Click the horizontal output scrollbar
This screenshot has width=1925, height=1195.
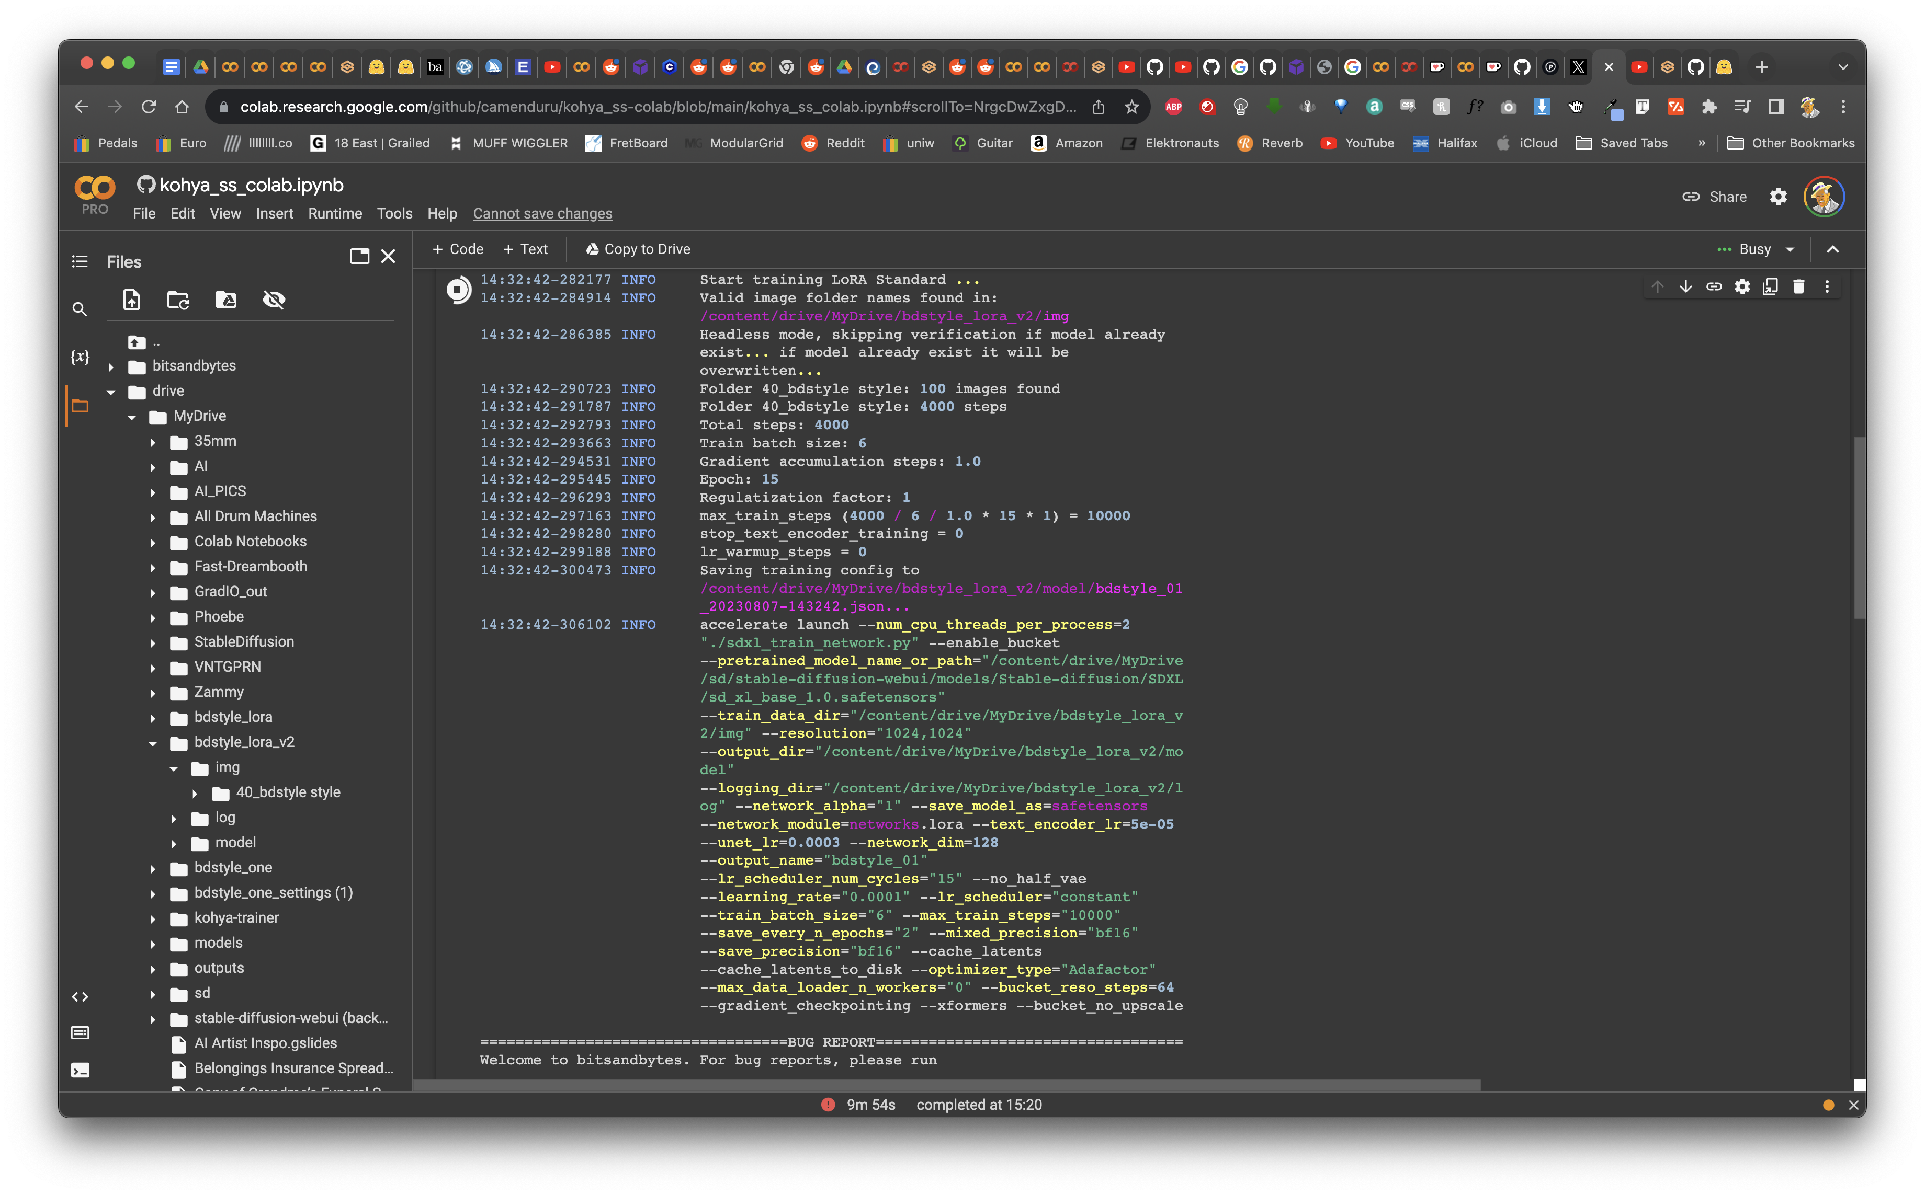click(946, 1085)
